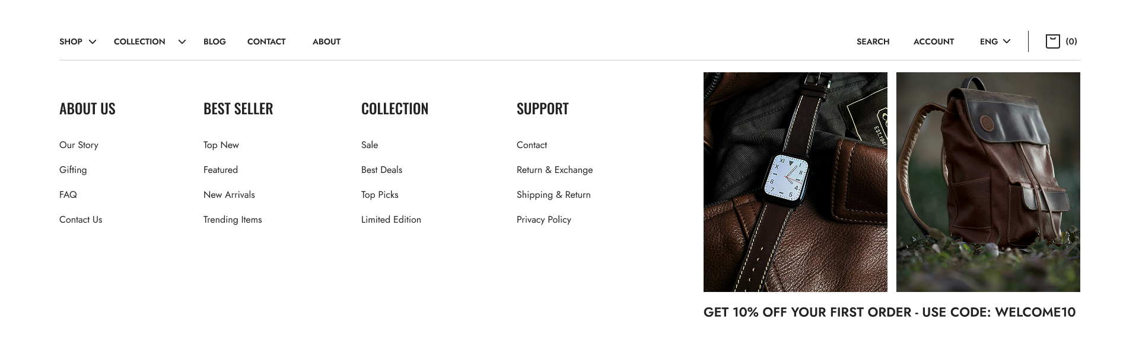The image size is (1139, 337).
Task: Go to the BLOG nav item
Action: [215, 41]
